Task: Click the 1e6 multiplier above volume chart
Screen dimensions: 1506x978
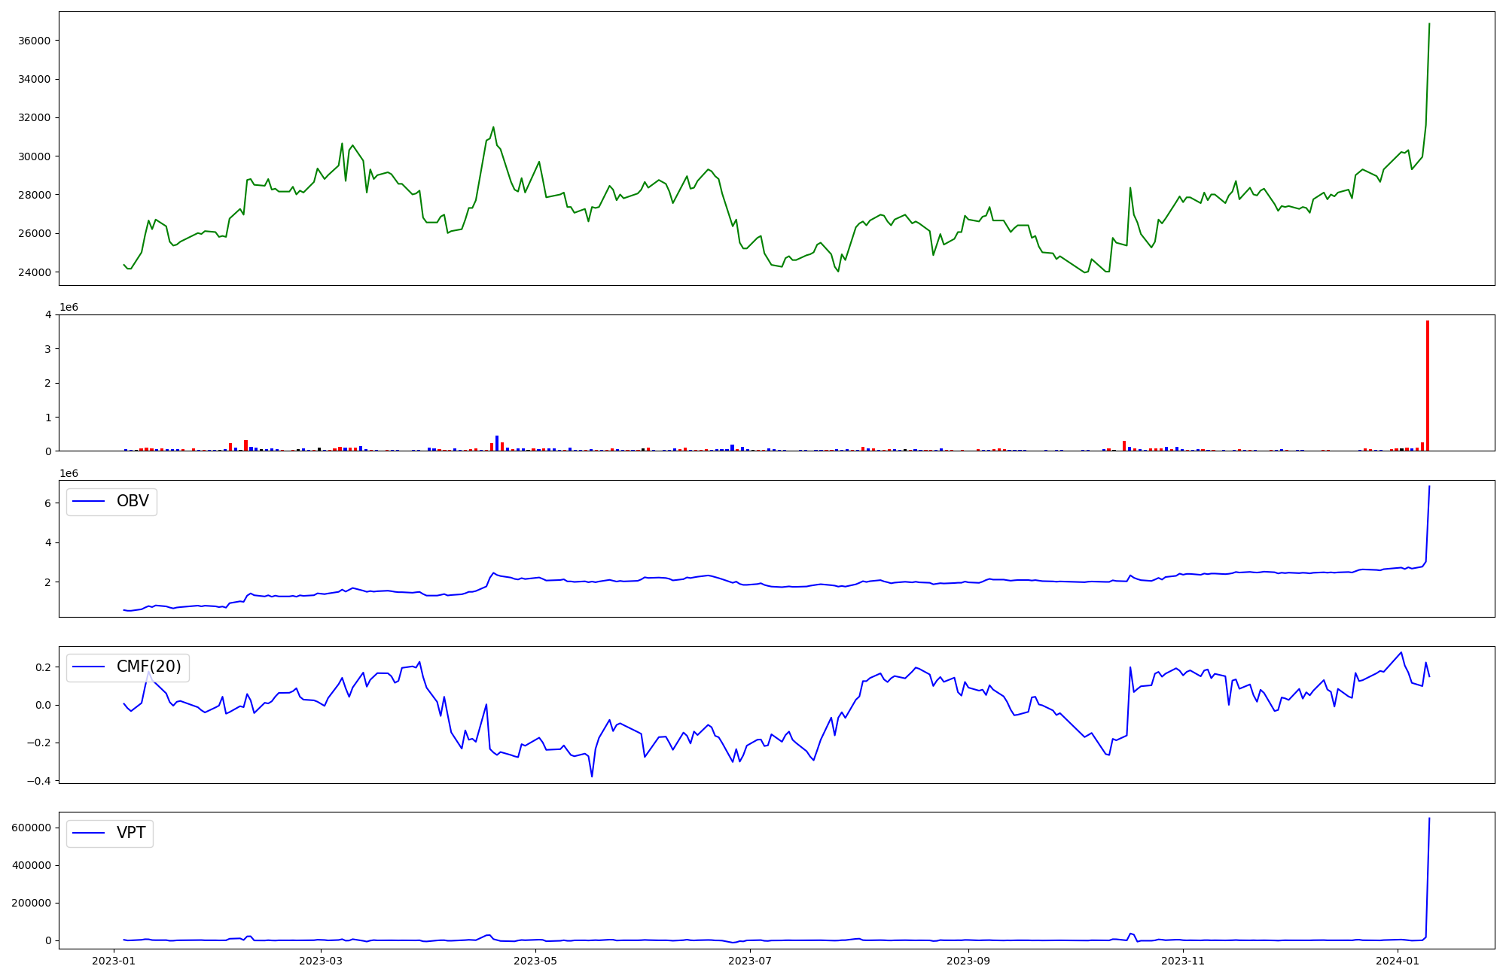Action: click(x=69, y=307)
